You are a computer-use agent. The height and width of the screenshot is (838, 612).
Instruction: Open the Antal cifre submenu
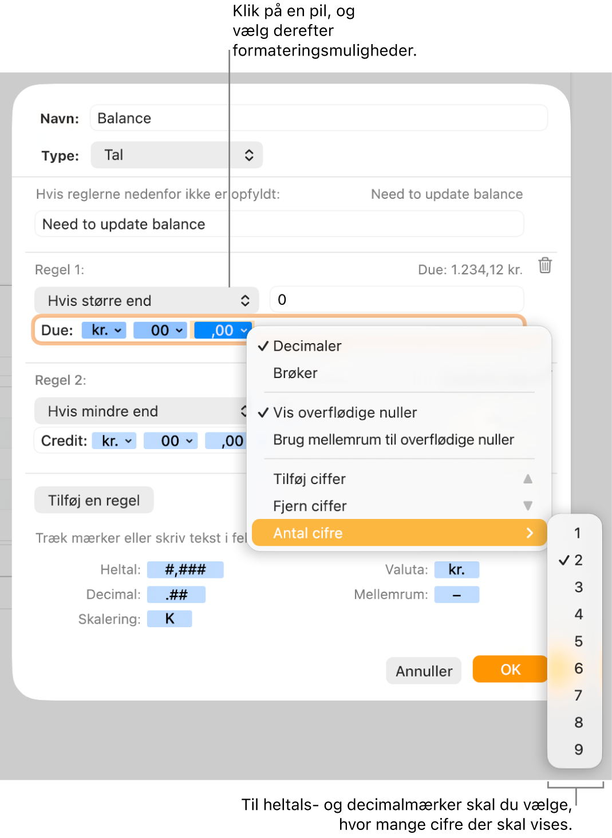coord(399,533)
